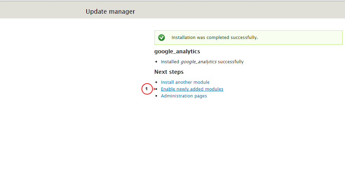Click the bullet before Administration pages

click(156, 96)
